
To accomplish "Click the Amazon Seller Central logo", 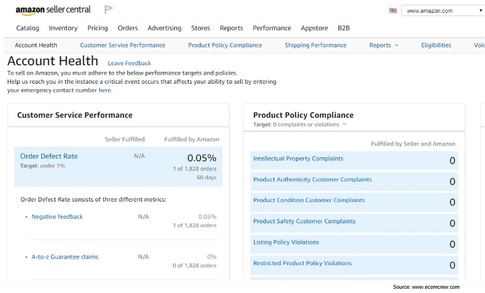I will [x=53, y=10].
